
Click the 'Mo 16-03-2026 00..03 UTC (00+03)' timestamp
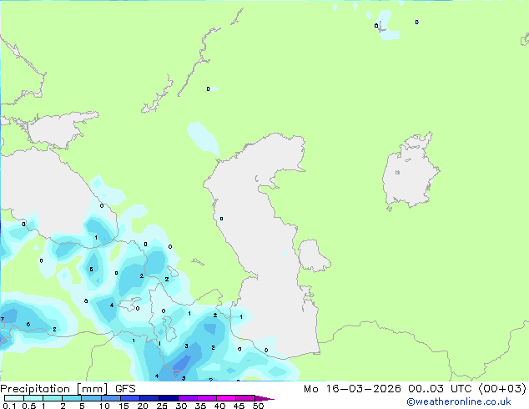coord(415,389)
